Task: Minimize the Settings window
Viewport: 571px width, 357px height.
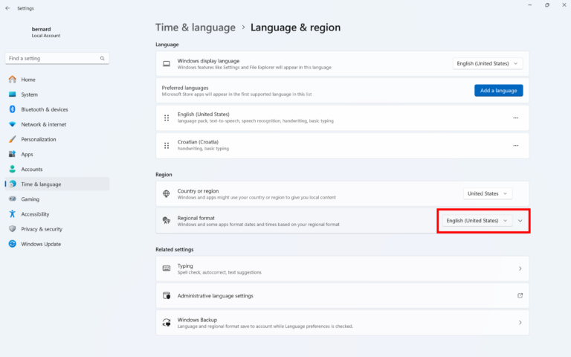Action: coord(530,5)
